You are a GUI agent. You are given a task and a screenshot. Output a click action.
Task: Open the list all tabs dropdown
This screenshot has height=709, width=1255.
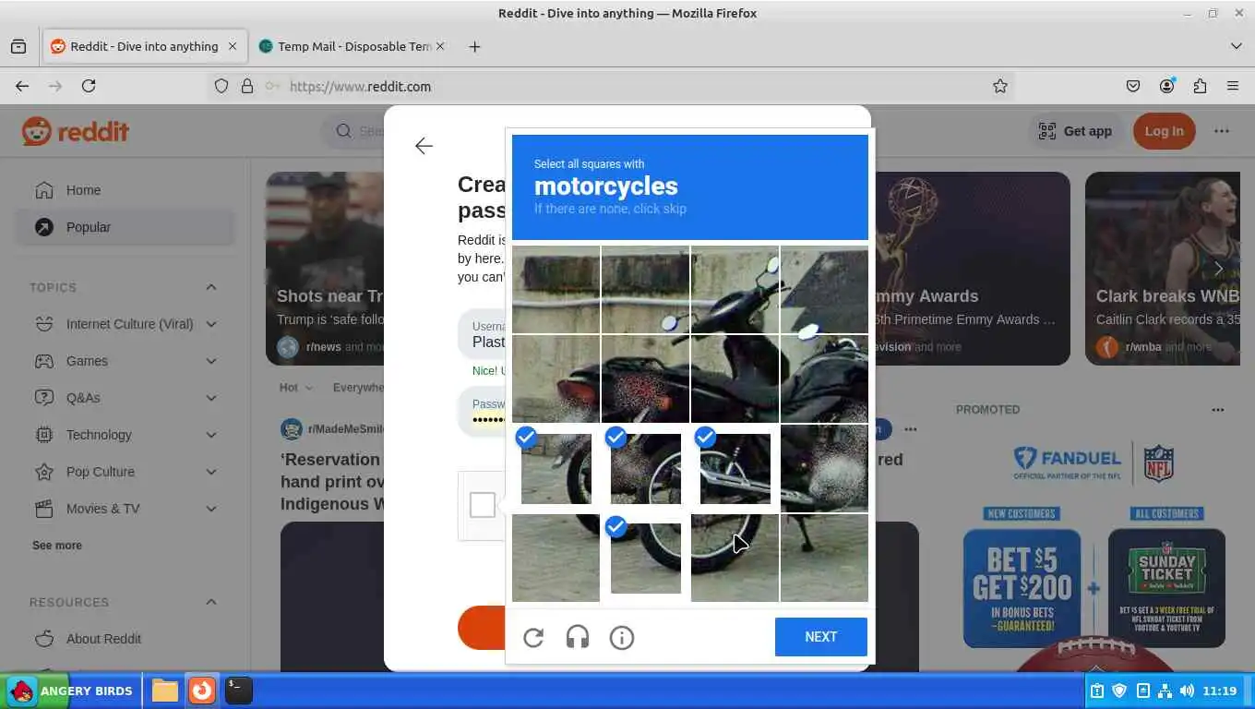pyautogui.click(x=1237, y=46)
